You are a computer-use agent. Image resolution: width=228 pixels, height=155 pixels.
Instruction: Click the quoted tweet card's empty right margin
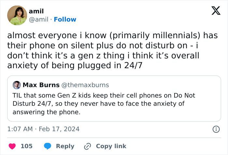coord(212,108)
